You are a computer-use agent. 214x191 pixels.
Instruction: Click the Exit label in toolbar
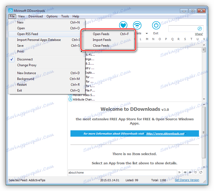(x=156, y=33)
